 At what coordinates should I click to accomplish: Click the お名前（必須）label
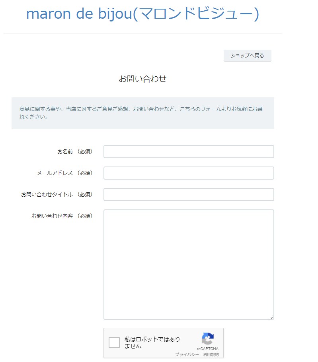(x=75, y=151)
